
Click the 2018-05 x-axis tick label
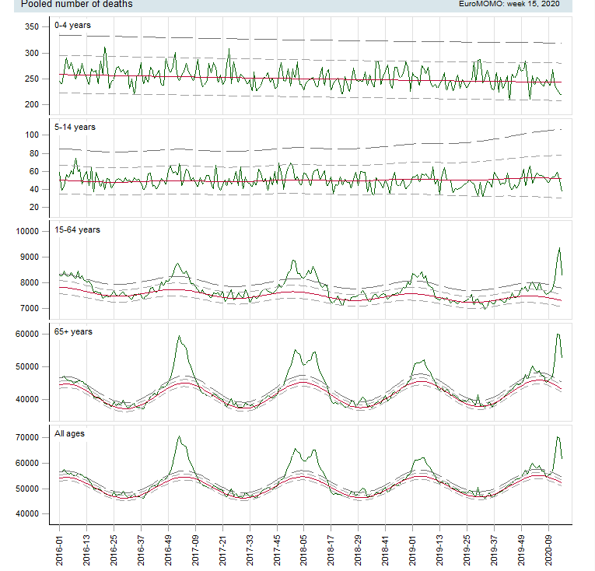305,548
